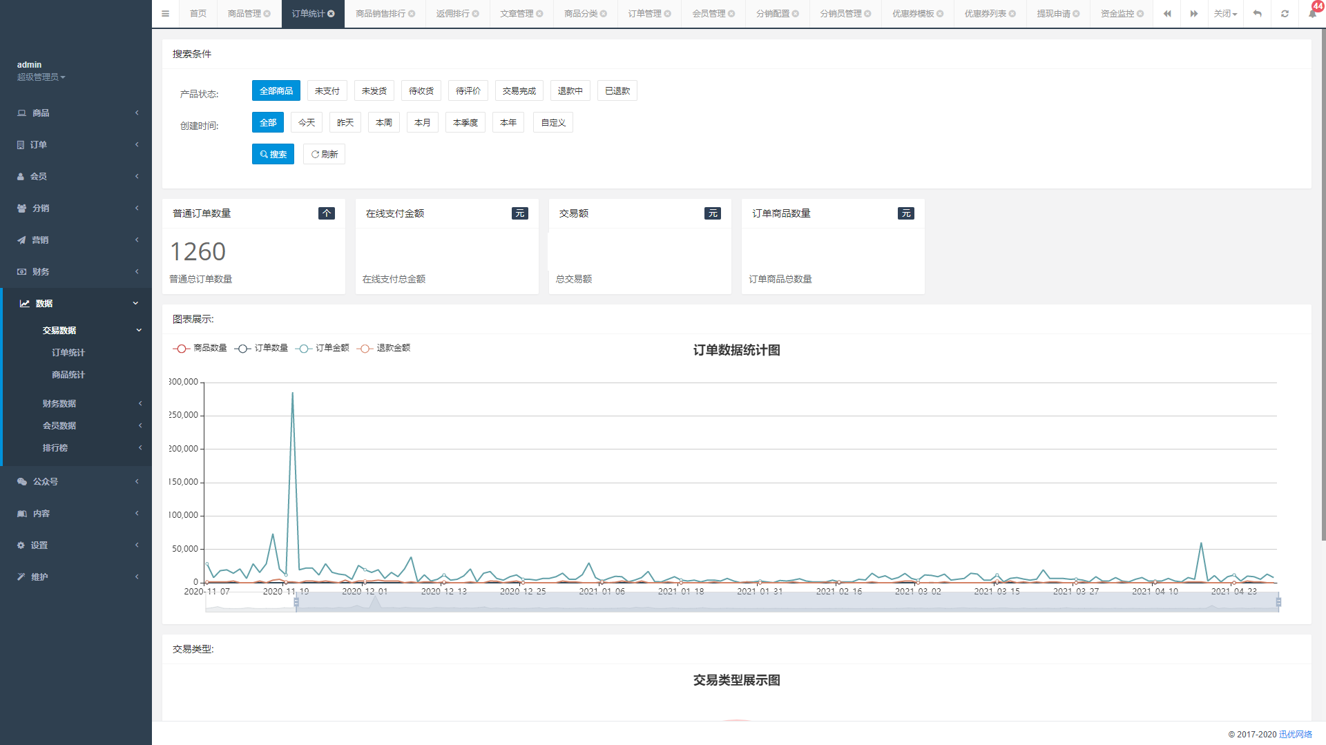Filter product status by 未支付
The image size is (1326, 745).
(327, 91)
